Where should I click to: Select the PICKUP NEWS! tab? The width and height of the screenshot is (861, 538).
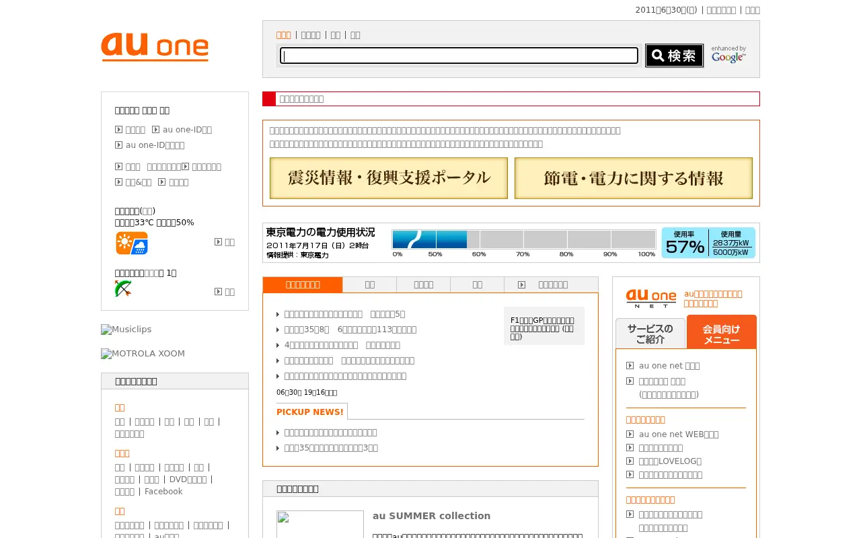(310, 412)
